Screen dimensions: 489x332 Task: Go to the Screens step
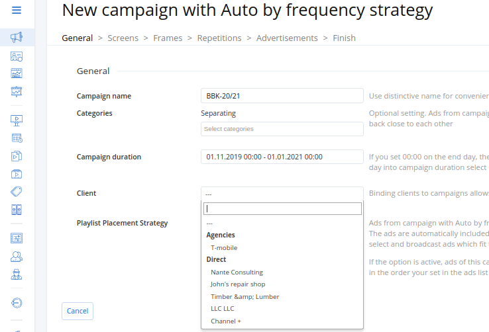123,38
